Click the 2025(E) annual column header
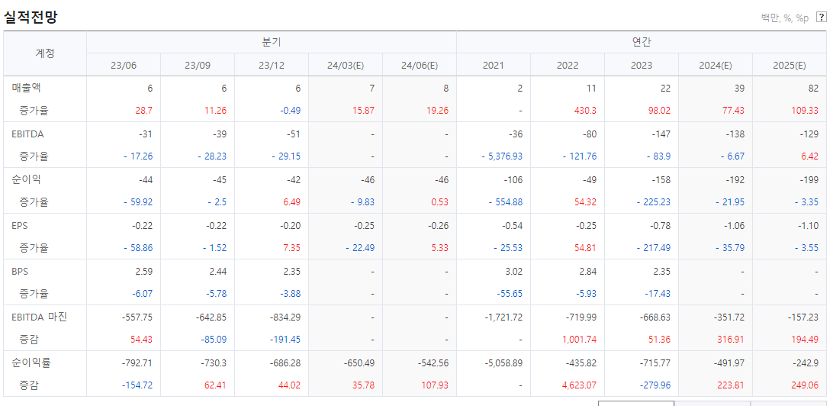The image size is (833, 406). [x=790, y=66]
